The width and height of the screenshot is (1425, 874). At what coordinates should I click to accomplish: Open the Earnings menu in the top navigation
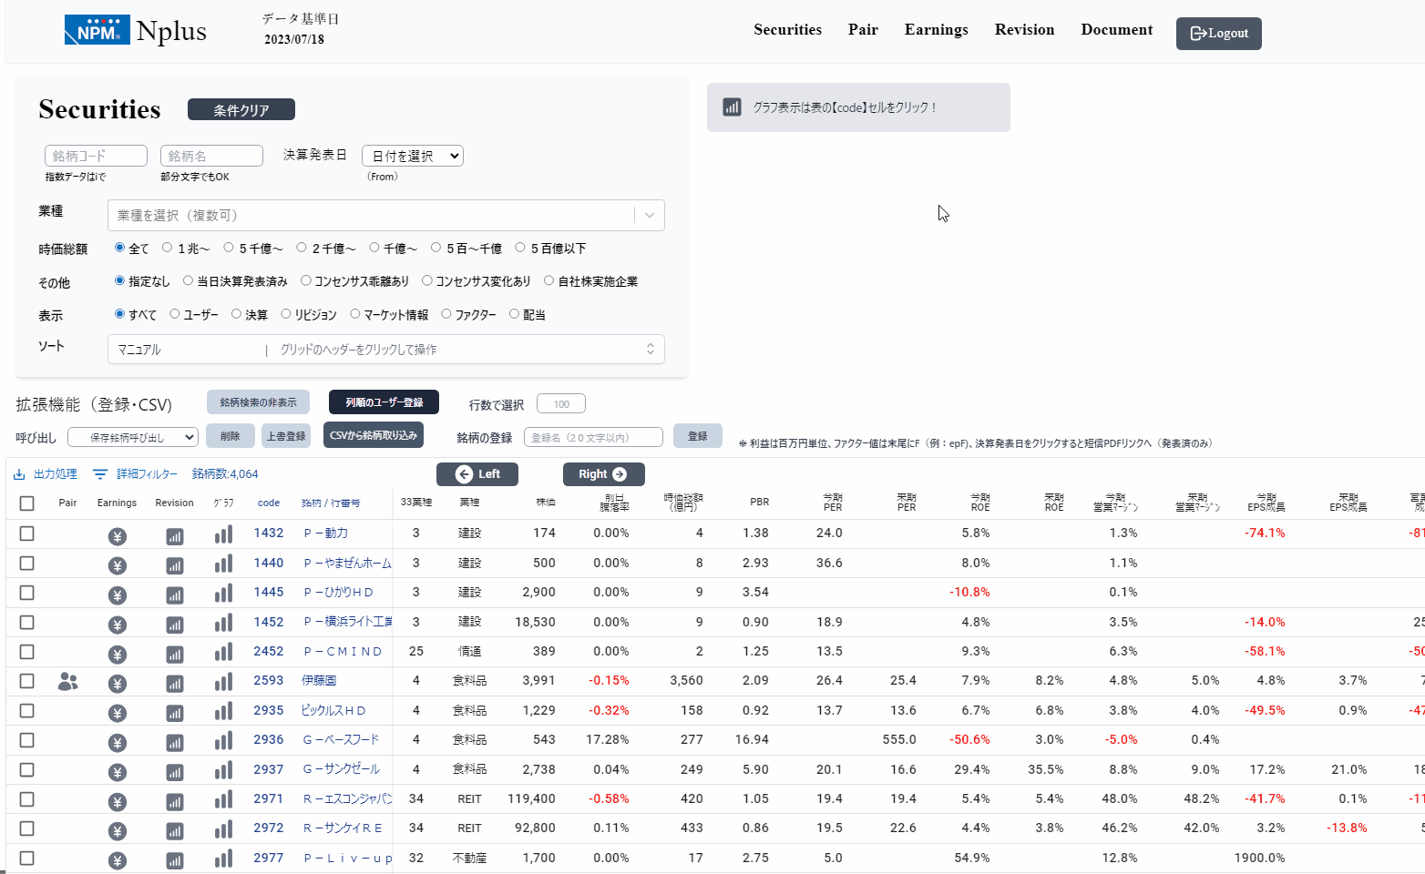[936, 30]
